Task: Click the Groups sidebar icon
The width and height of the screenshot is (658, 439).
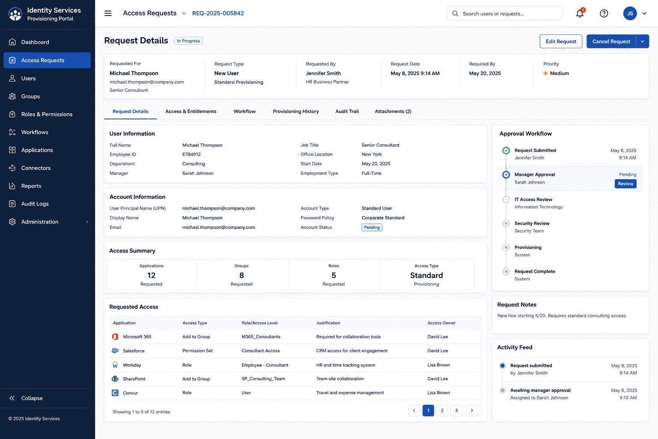Action: tap(12, 96)
